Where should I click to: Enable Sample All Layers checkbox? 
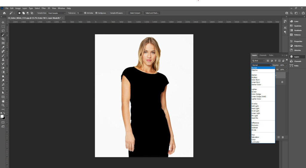[x=109, y=13]
